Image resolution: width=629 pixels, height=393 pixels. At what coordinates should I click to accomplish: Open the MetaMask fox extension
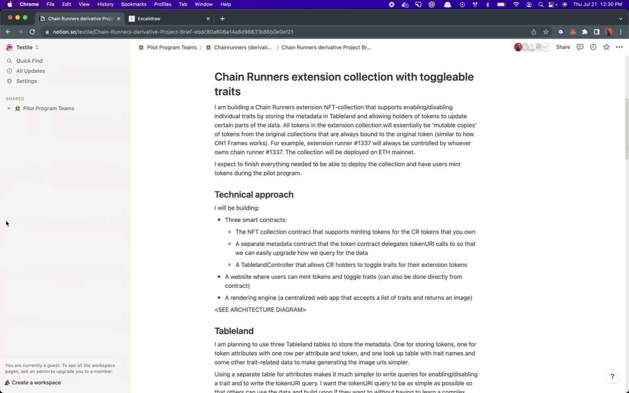point(572,32)
